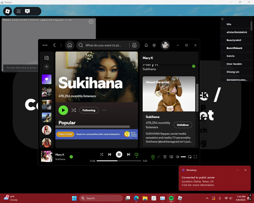This screenshot has width=254, height=203.
Task: Open Roblox chat options ellipsis
Action: tap(91, 22)
